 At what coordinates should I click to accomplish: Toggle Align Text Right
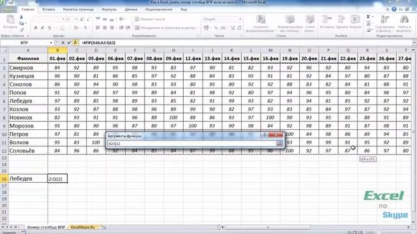pyautogui.click(x=111, y=27)
